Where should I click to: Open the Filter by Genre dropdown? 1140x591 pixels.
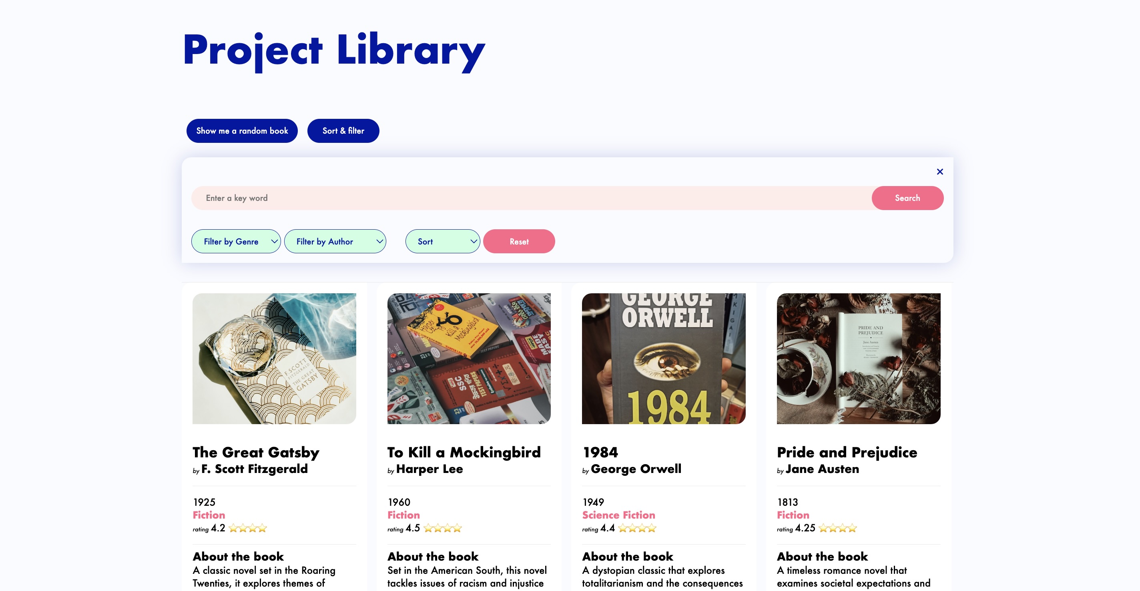click(x=236, y=241)
